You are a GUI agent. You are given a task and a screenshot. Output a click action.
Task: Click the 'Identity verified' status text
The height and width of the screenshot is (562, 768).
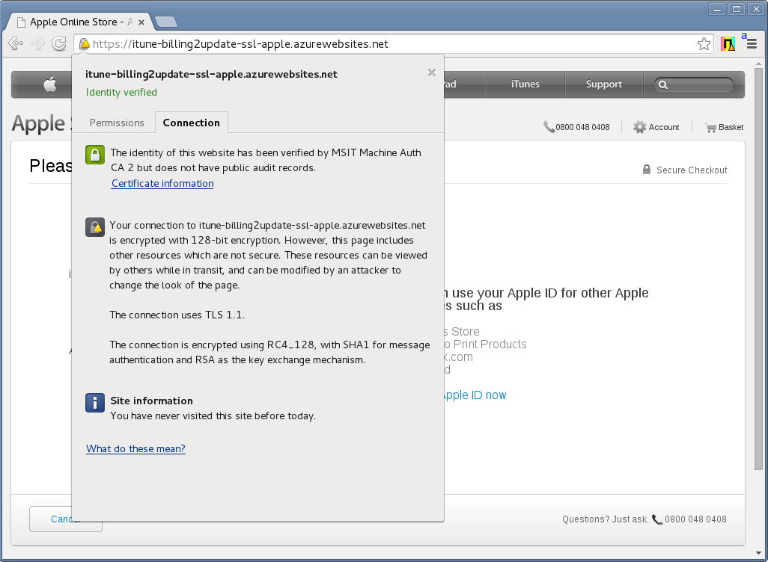pyautogui.click(x=121, y=93)
